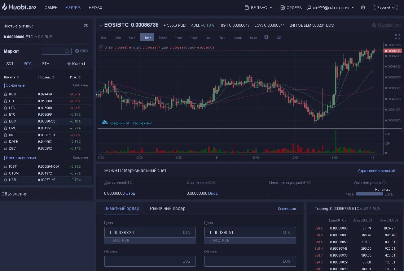Open balance settings gear in top bar

tap(363, 7)
